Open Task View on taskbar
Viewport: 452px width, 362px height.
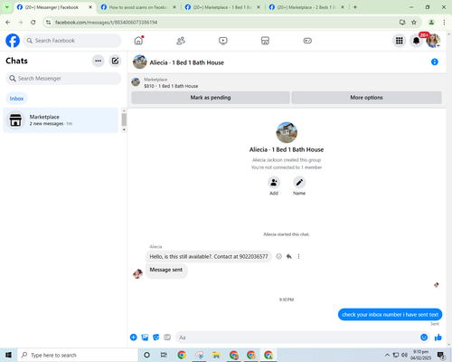tap(164, 355)
